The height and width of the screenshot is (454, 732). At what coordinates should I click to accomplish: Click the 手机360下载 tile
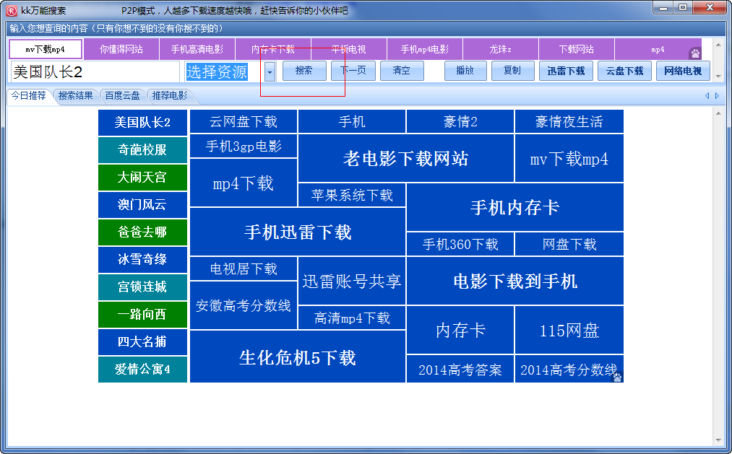pyautogui.click(x=460, y=244)
